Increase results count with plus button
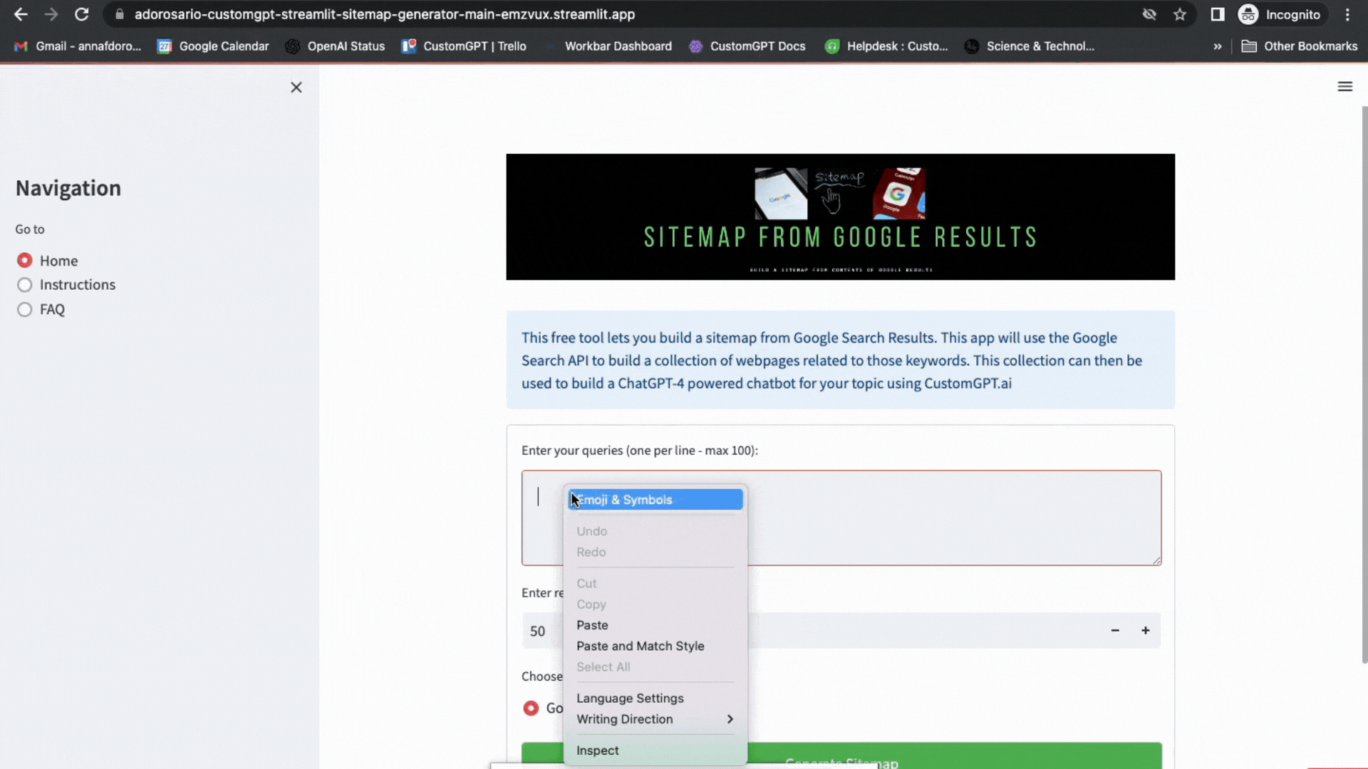Image resolution: width=1368 pixels, height=769 pixels. point(1146,631)
